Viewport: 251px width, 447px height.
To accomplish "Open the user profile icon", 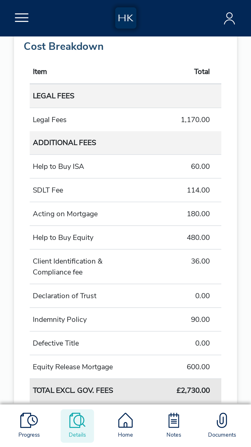I will point(229,18).
